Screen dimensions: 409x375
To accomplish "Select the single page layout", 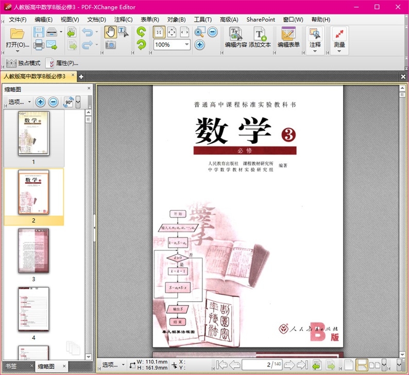I will click(349, 365).
